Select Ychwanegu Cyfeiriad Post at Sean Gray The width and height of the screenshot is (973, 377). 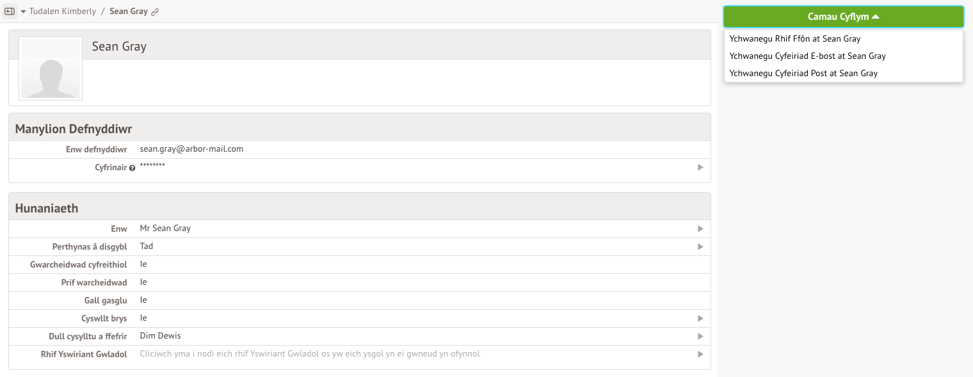[803, 73]
